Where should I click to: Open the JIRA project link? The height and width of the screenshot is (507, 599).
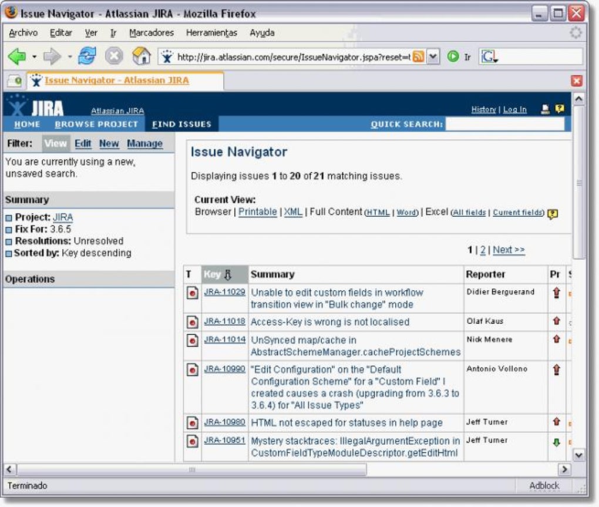(x=63, y=217)
